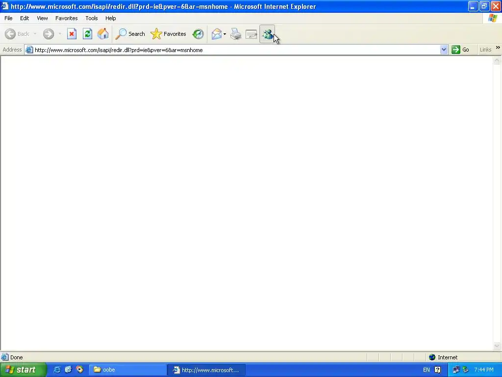Open the Forward history dropdown arrow
The height and width of the screenshot is (377, 502).
coord(60,34)
